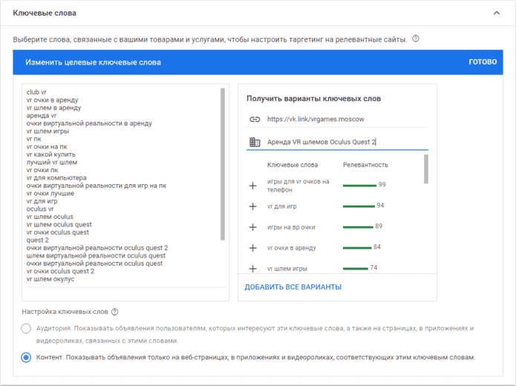
Task: Click the keyword line club vr
Action: (36, 92)
